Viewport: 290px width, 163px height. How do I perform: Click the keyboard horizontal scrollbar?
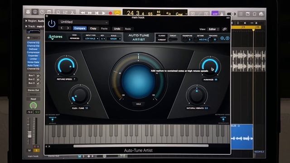click(x=141, y=146)
